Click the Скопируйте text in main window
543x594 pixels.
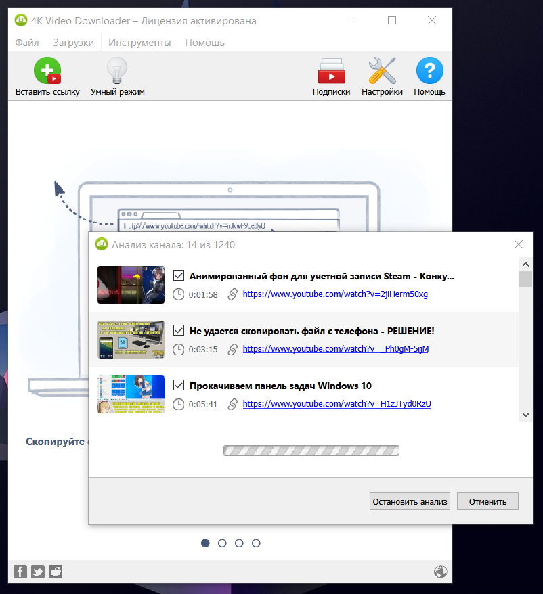tap(56, 442)
